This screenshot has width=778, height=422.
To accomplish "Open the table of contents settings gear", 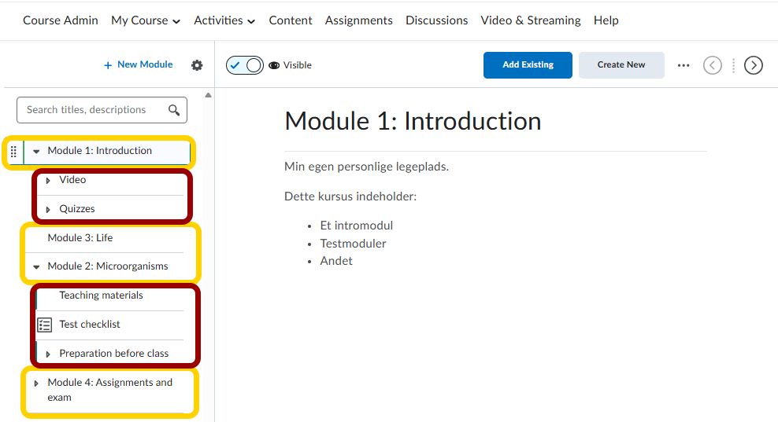I will (x=197, y=65).
